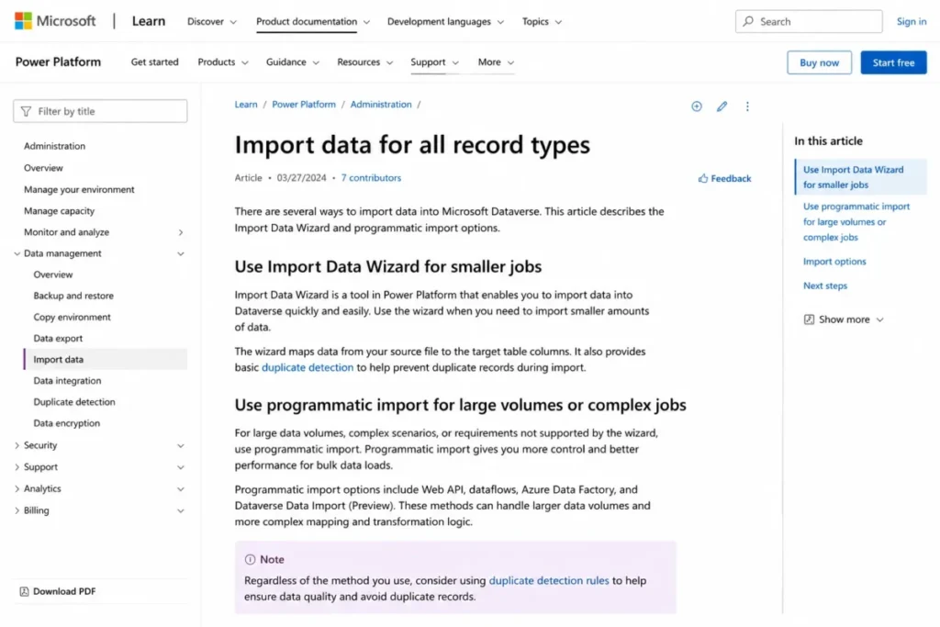940x627 pixels.
Task: Jump to Use programmatic import section
Action: 856,222
